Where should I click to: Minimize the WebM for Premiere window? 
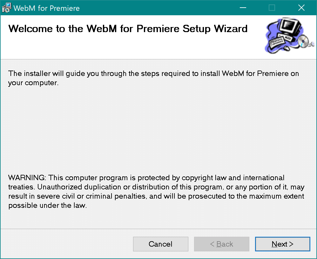click(243, 7)
